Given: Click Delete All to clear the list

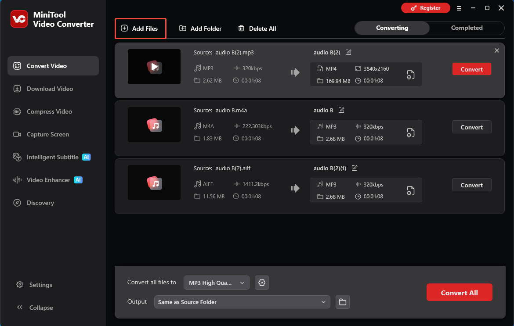Looking at the screenshot, I should coord(257,29).
